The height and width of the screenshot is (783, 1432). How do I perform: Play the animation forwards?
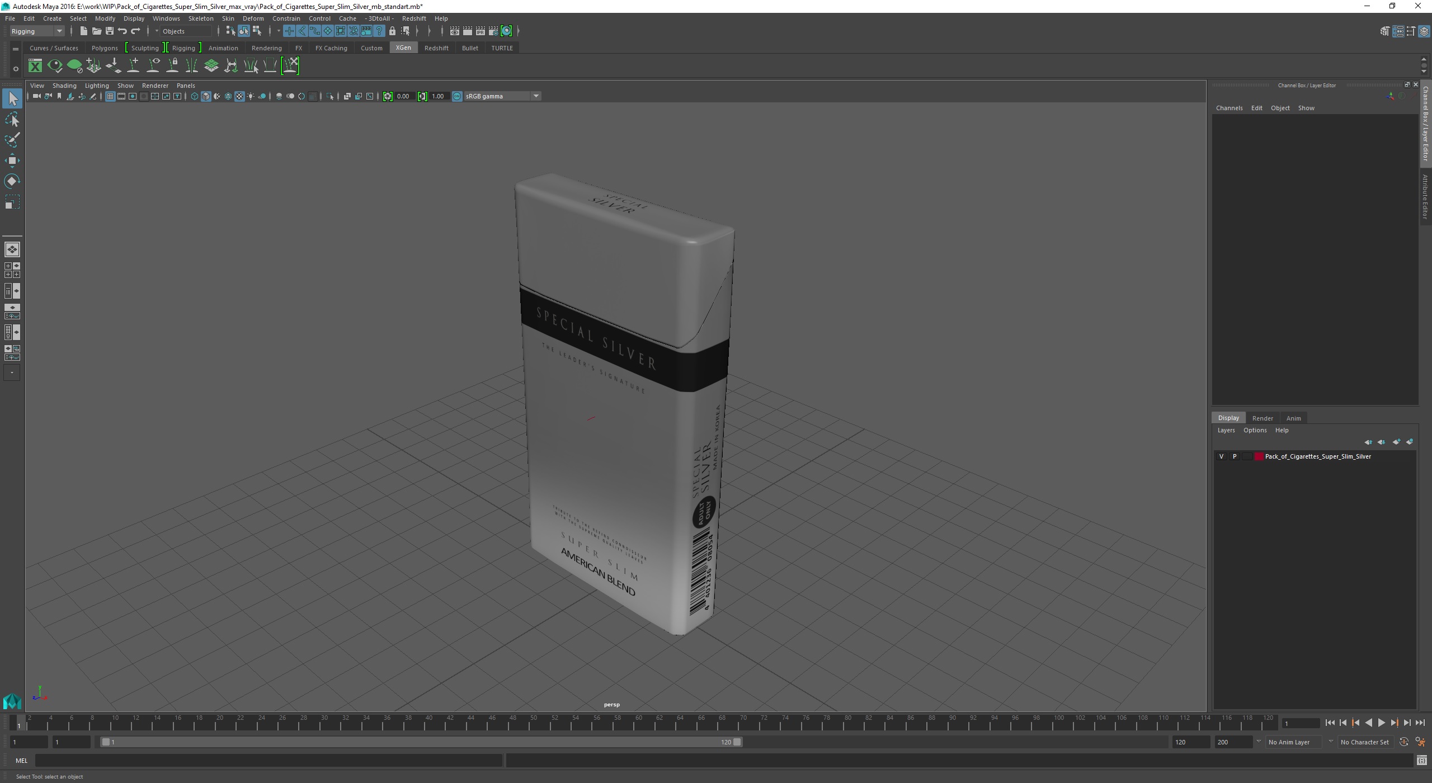[1381, 723]
